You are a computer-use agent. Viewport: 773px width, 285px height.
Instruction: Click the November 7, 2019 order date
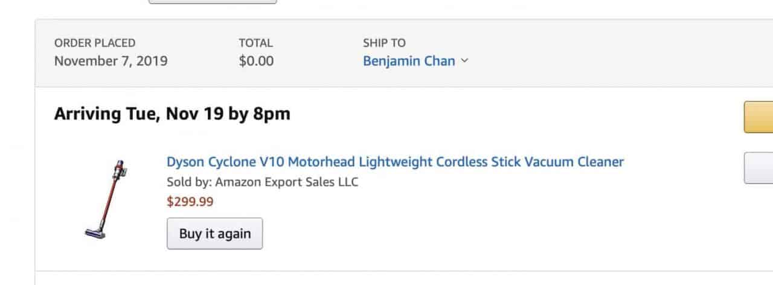point(111,61)
